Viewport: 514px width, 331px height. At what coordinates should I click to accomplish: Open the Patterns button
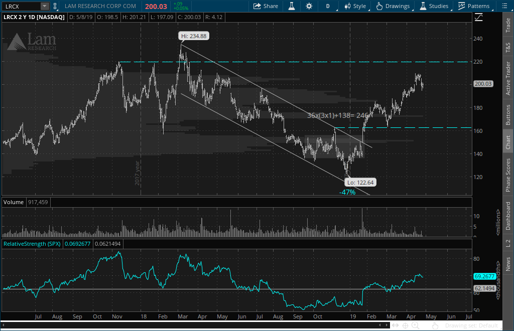click(473, 6)
